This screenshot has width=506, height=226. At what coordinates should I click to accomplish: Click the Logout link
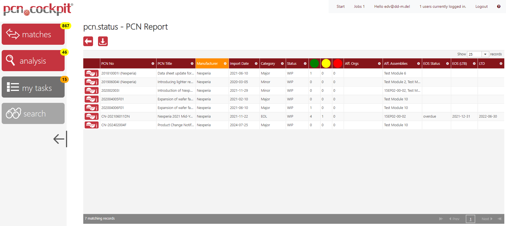click(481, 6)
